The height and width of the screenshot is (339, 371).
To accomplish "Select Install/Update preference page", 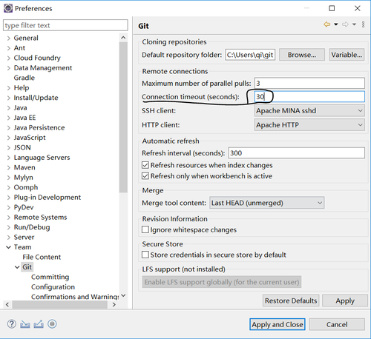I will [x=36, y=98].
